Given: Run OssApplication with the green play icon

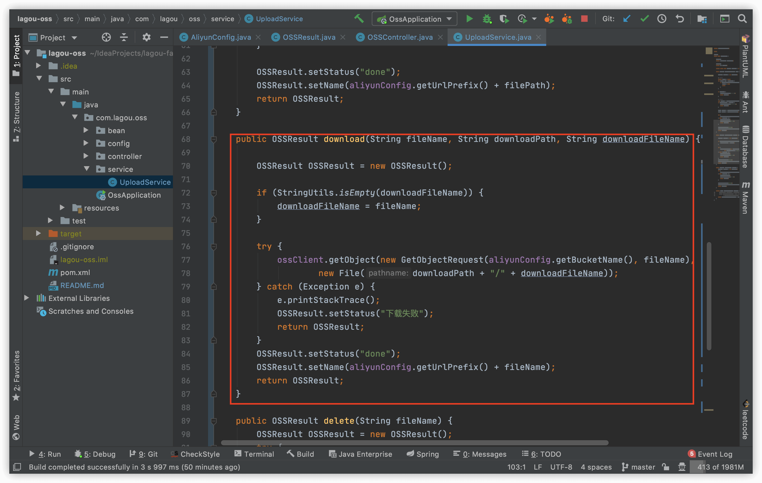Looking at the screenshot, I should coord(469,19).
